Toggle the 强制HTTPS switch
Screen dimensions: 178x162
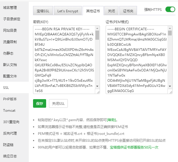(x=170, y=9)
